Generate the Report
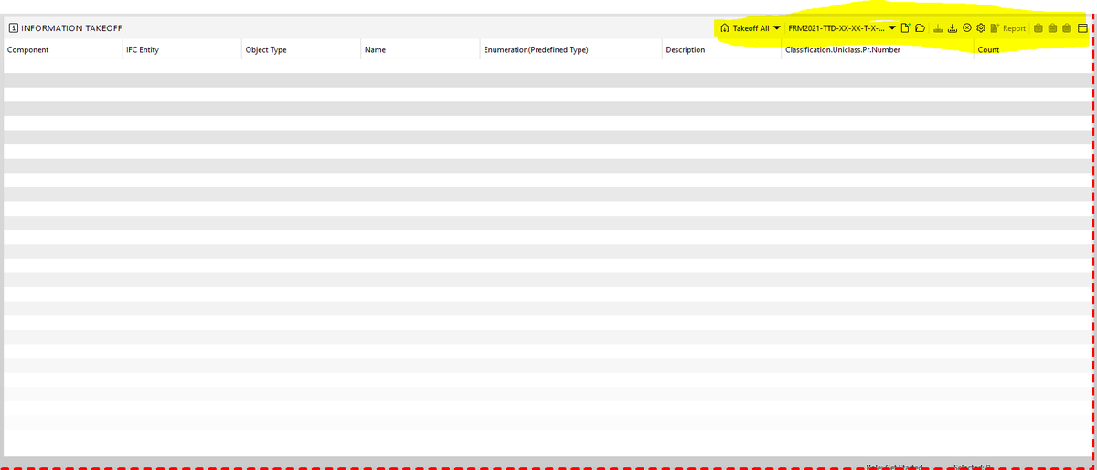1097x470 pixels. (x=1007, y=28)
